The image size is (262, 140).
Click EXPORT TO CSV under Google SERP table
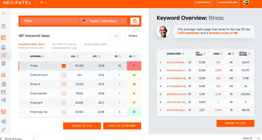tap(235, 123)
